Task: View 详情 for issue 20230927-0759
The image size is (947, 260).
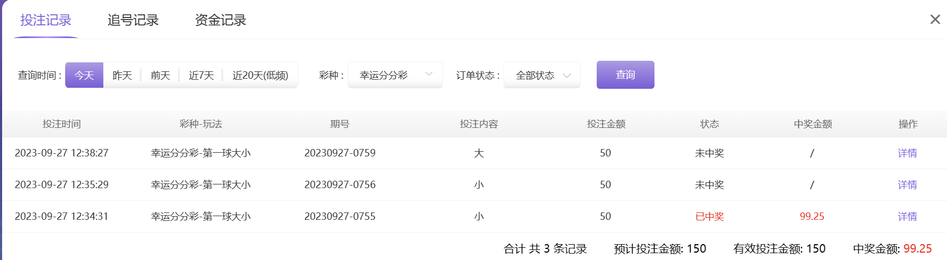Action: point(907,153)
